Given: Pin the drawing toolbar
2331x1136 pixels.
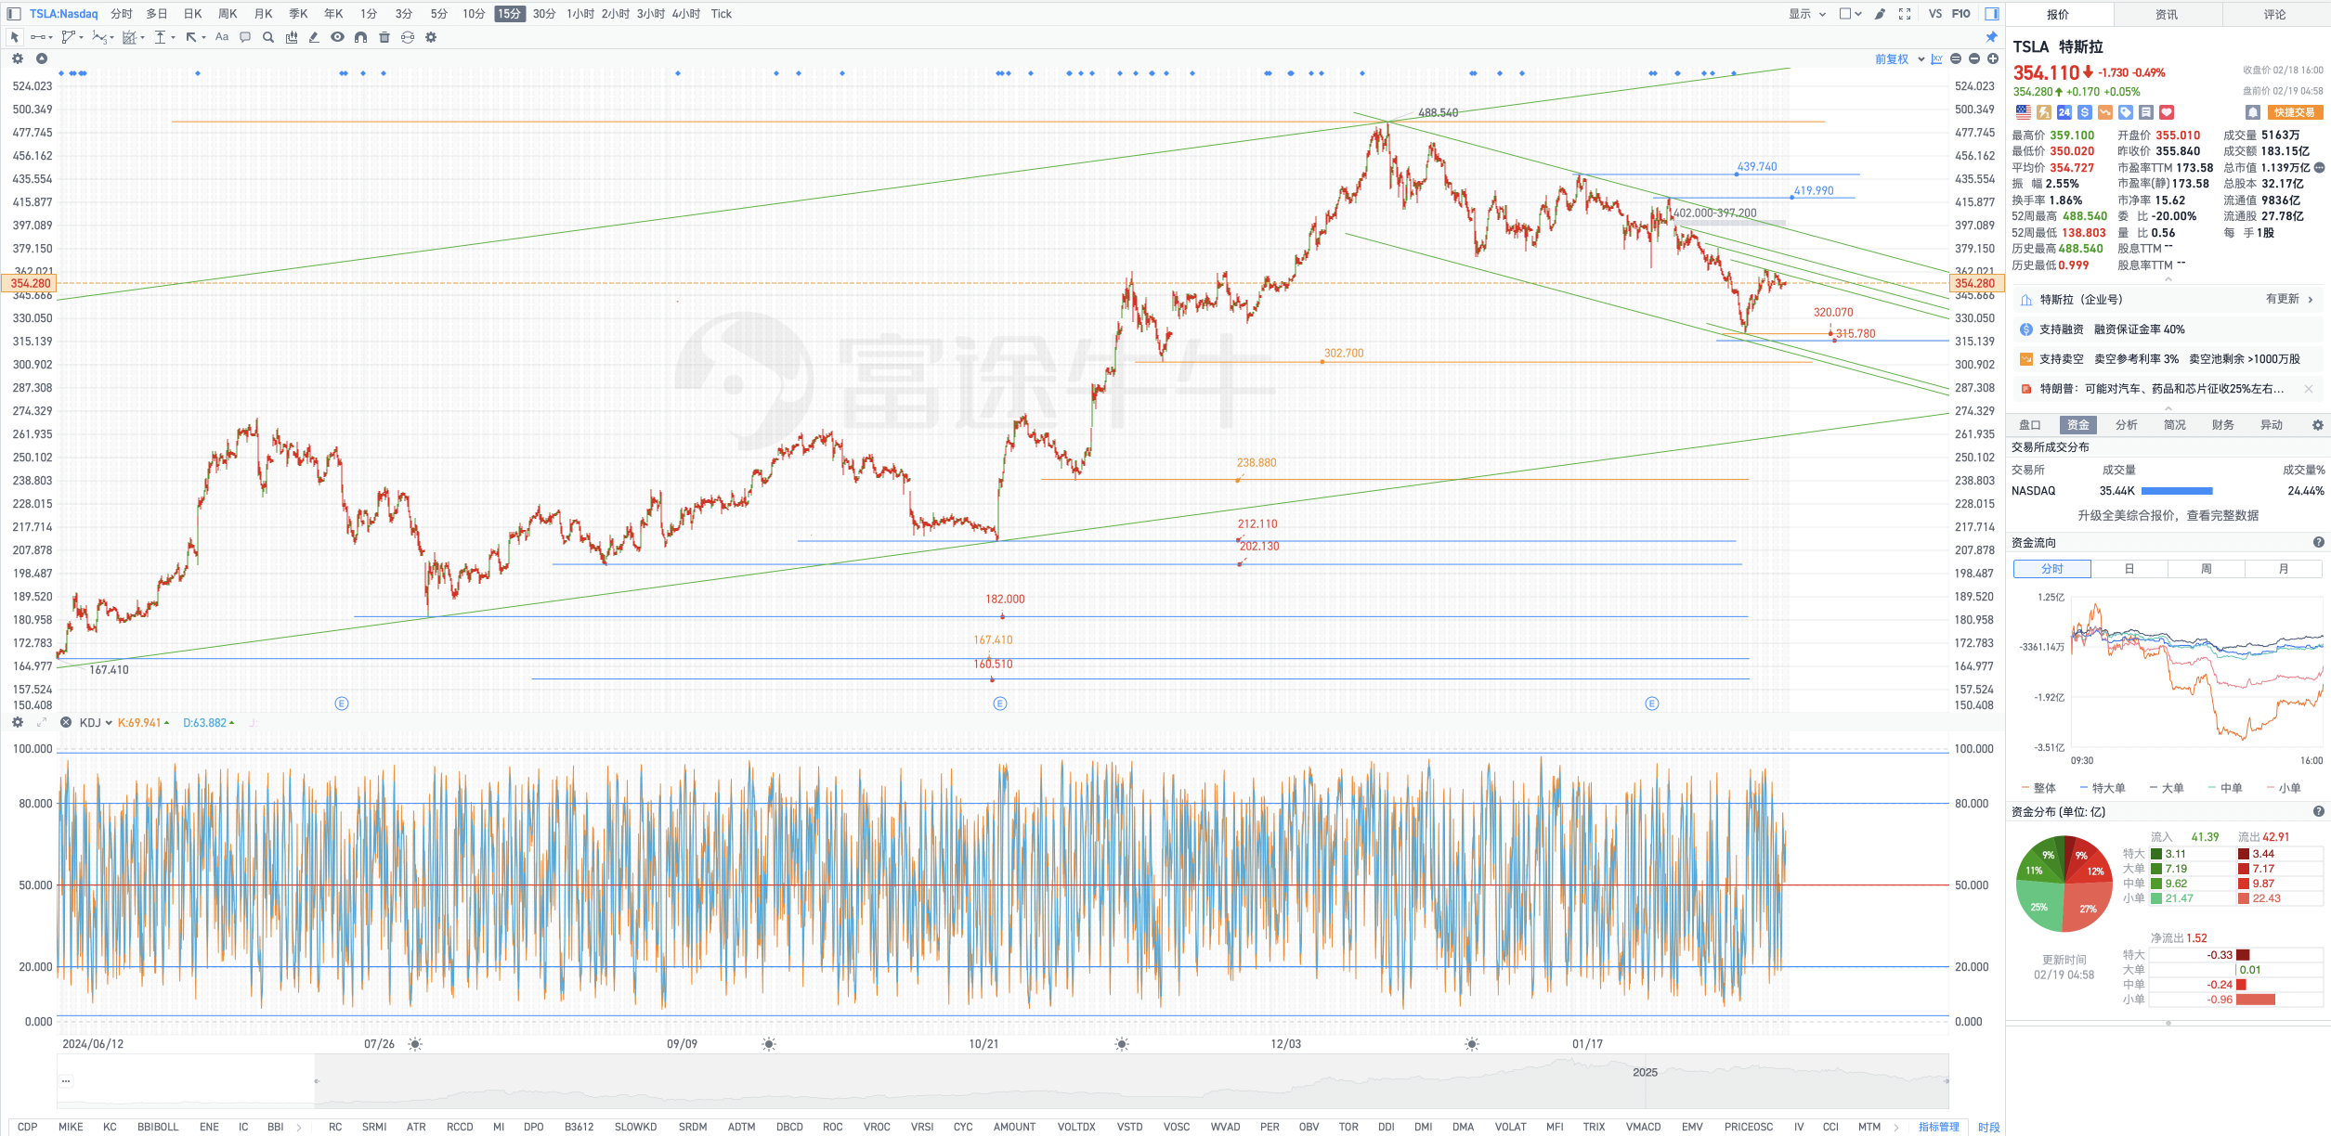Looking at the screenshot, I should click(x=1991, y=37).
